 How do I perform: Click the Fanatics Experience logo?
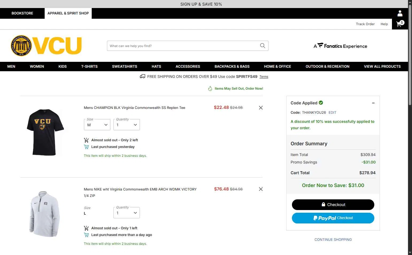[340, 46]
